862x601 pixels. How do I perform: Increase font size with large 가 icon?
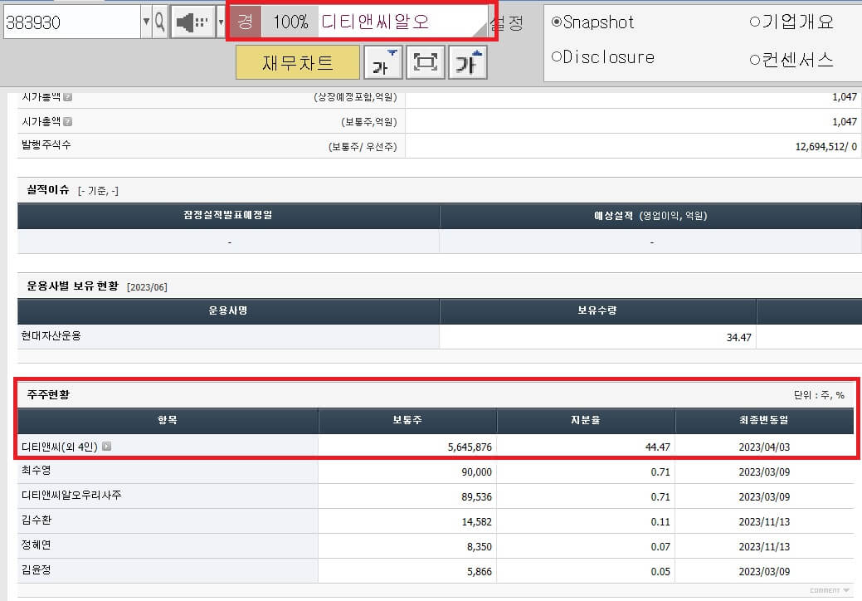pos(468,63)
